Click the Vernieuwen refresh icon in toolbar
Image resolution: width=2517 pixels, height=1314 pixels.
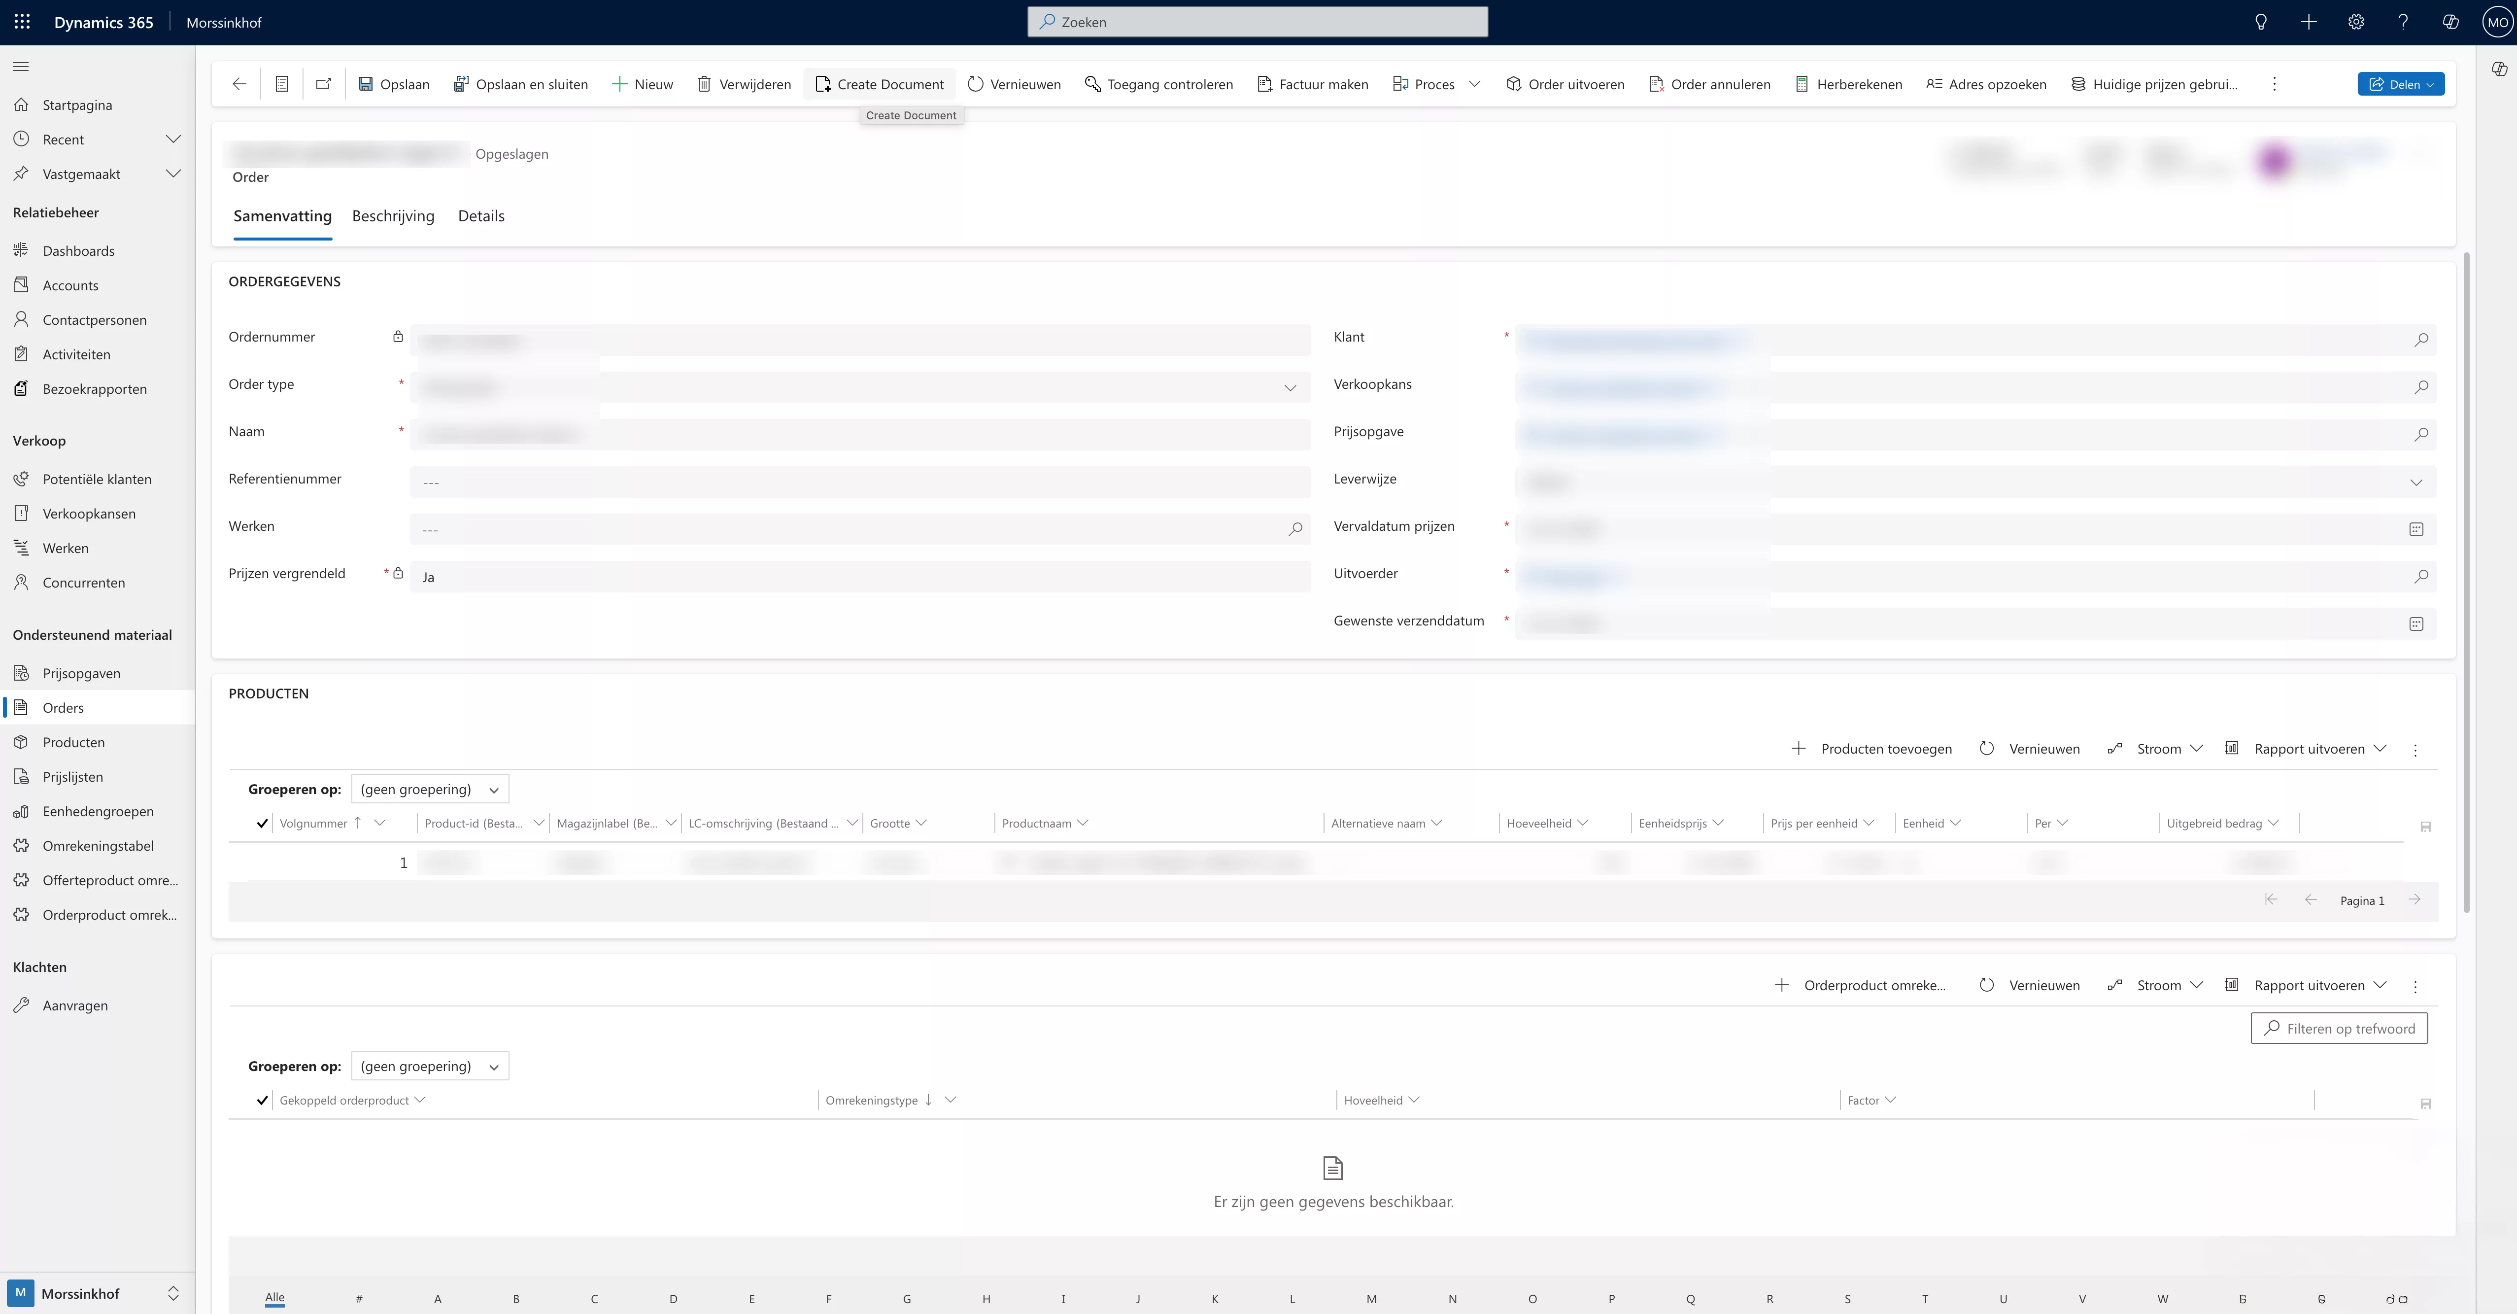(x=974, y=83)
